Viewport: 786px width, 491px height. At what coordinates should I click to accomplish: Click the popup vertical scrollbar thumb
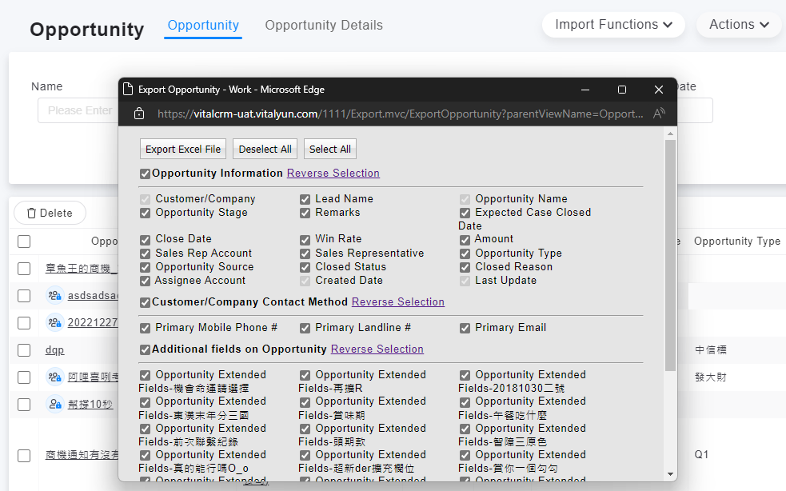coord(670,256)
